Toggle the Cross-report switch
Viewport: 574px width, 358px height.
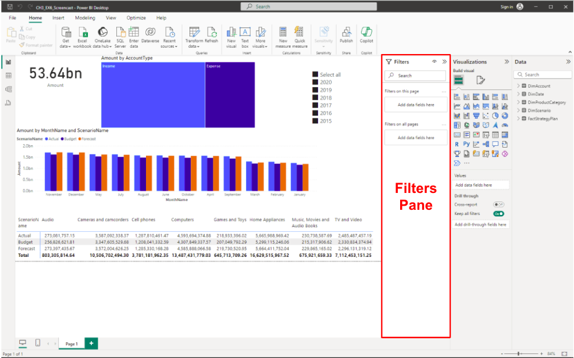point(498,205)
